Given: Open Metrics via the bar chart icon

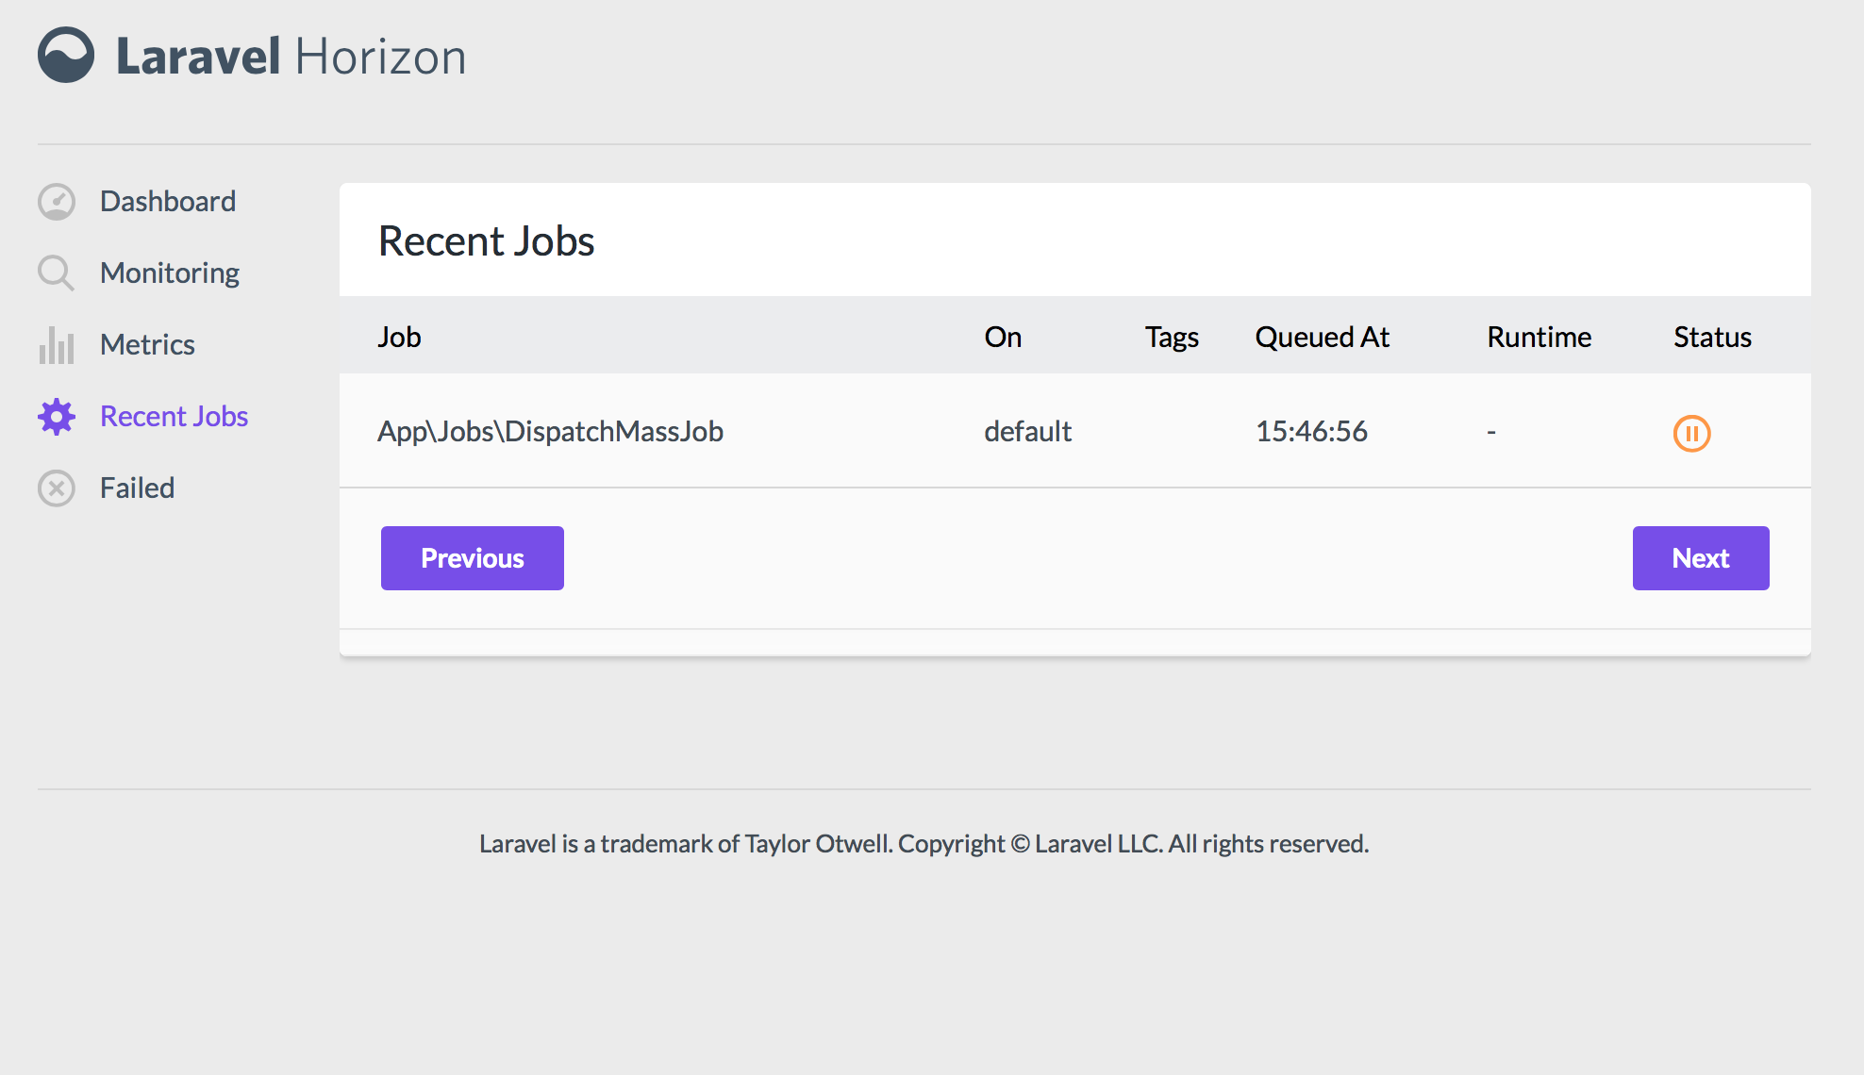Looking at the screenshot, I should [56, 345].
